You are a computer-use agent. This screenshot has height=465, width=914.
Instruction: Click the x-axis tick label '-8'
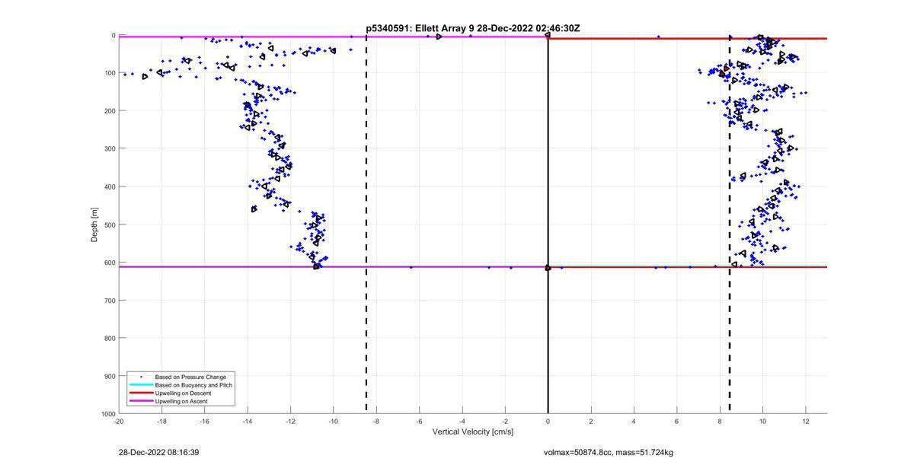[376, 421]
